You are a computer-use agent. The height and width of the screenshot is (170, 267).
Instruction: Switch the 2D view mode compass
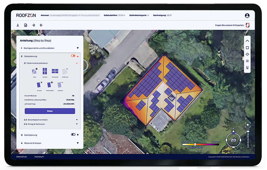(x=233, y=139)
